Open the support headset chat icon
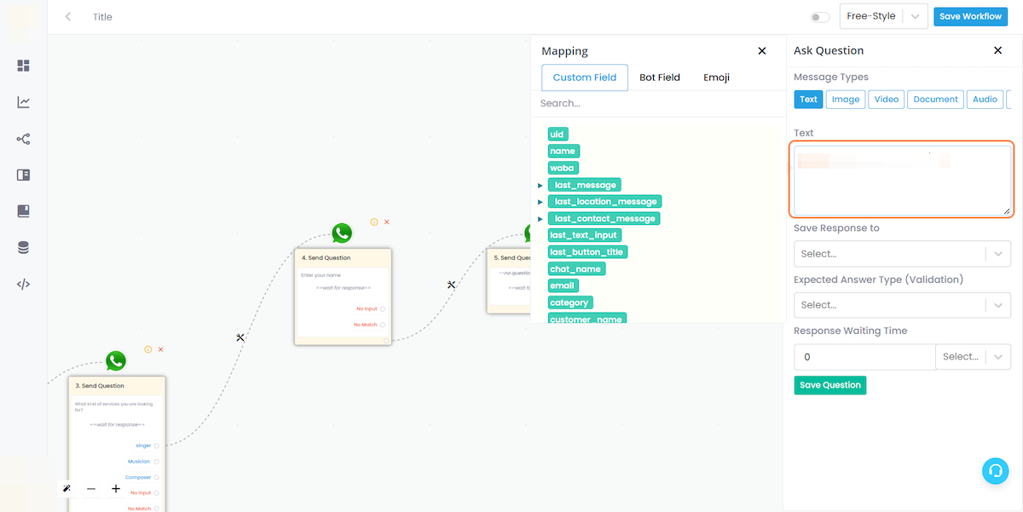 click(x=995, y=471)
